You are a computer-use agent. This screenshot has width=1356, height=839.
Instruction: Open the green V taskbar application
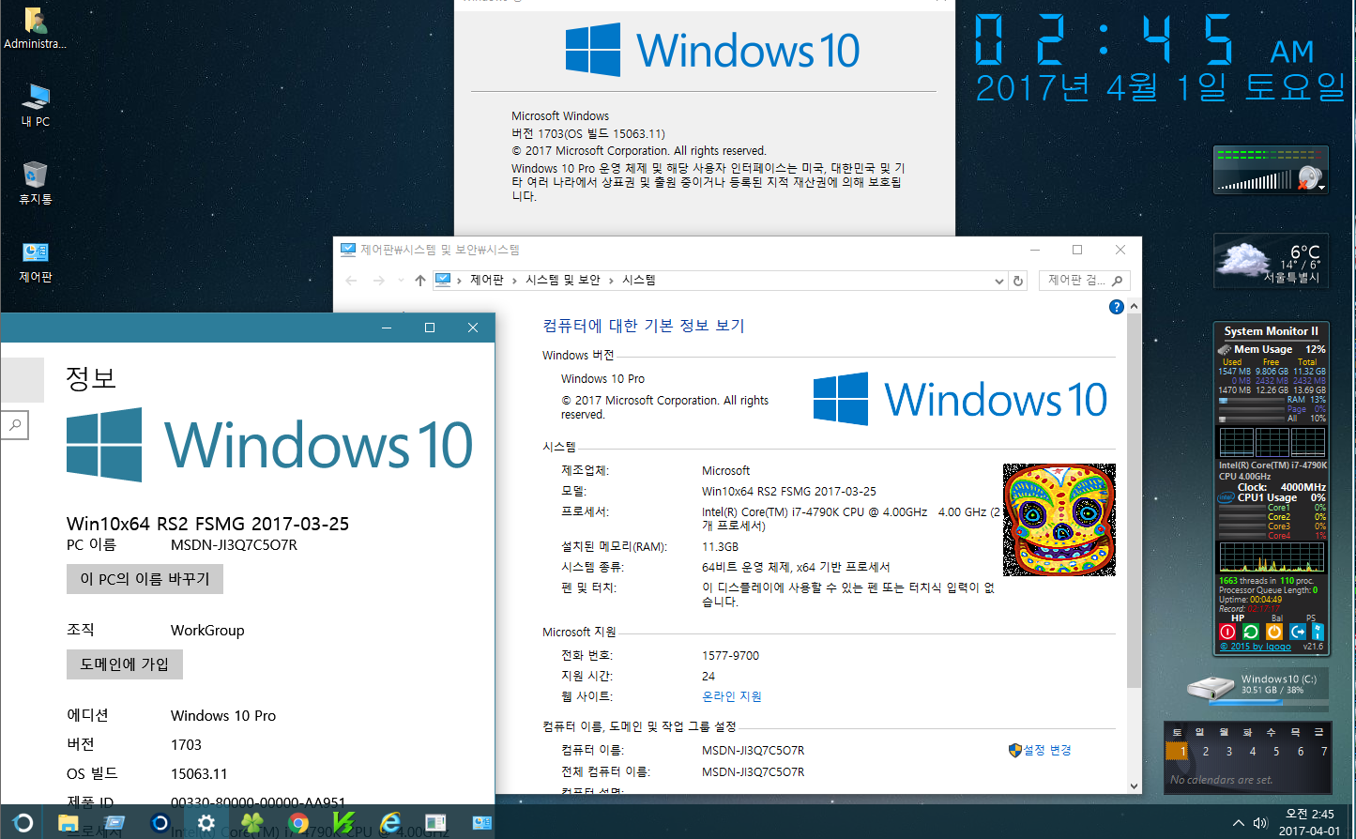tap(344, 823)
